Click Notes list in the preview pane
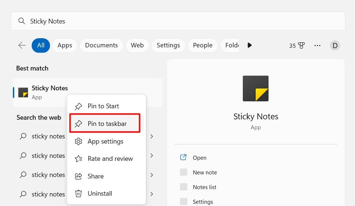Screen dimensions: 355x206 click(x=205, y=187)
